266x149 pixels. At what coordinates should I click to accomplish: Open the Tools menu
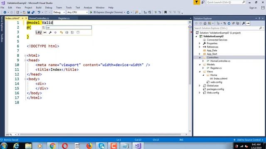coord(69,7)
